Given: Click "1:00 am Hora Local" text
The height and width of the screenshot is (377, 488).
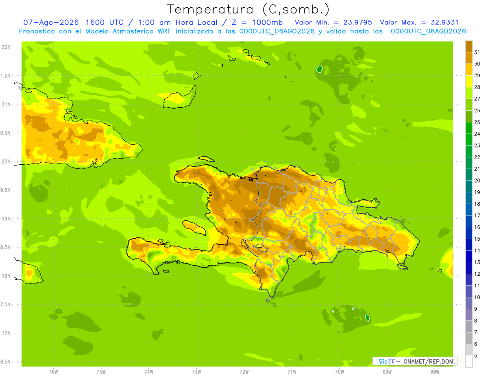Looking at the screenshot, I should coord(178,22).
